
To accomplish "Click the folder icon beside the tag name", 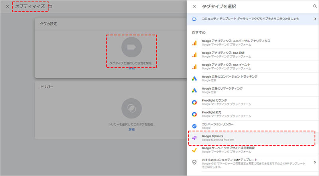I will [x=50, y=7].
